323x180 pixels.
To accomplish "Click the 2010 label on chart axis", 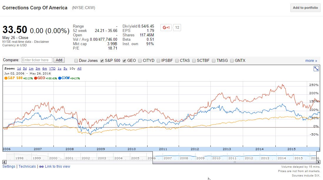I will 132,149.
